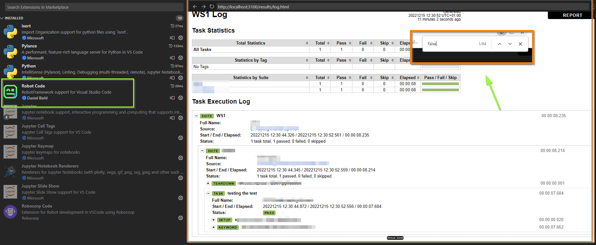Close the find bar
The height and width of the screenshot is (245, 596).
(x=520, y=44)
